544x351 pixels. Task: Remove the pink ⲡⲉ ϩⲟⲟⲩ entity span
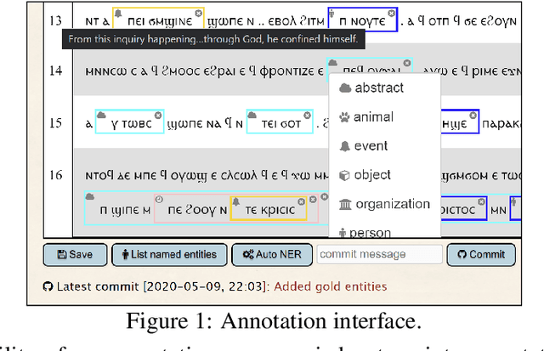click(313, 200)
